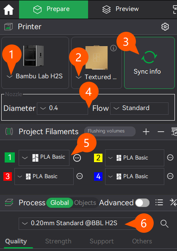Open filament 1 more options icon

tap(77, 158)
